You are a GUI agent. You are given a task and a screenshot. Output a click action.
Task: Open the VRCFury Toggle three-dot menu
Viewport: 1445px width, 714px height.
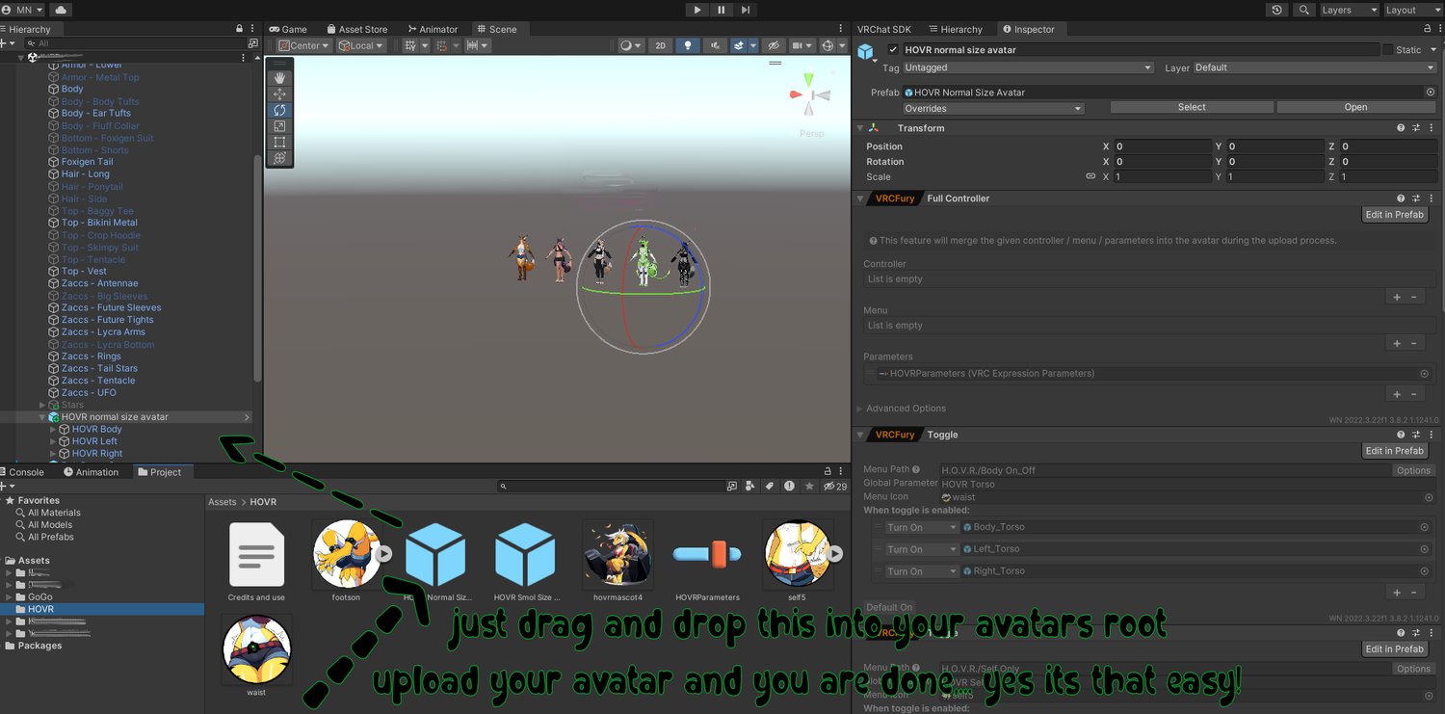point(1432,435)
